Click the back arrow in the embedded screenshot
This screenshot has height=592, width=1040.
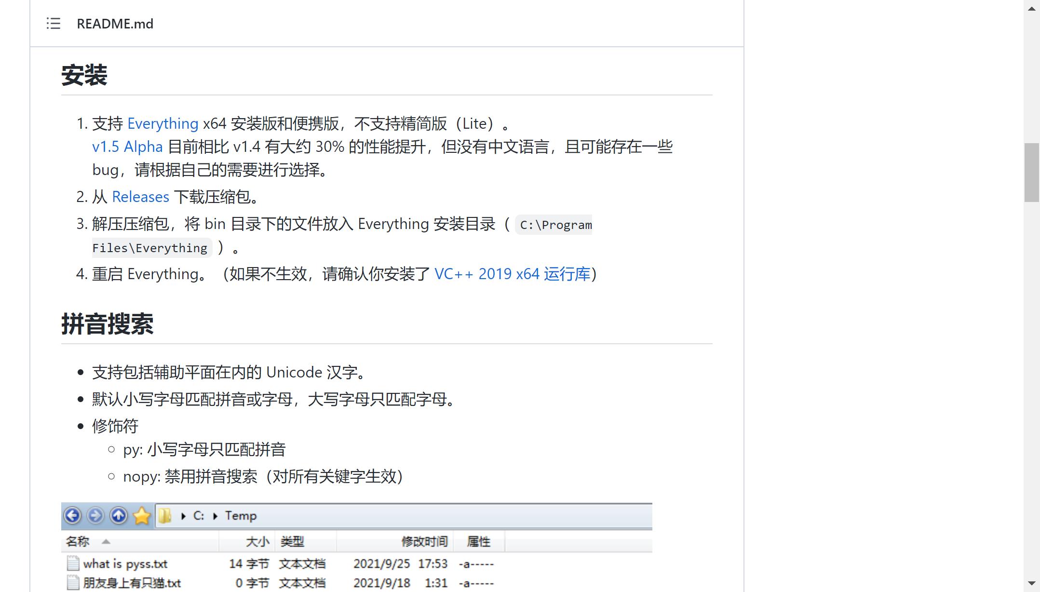pyautogui.click(x=72, y=515)
